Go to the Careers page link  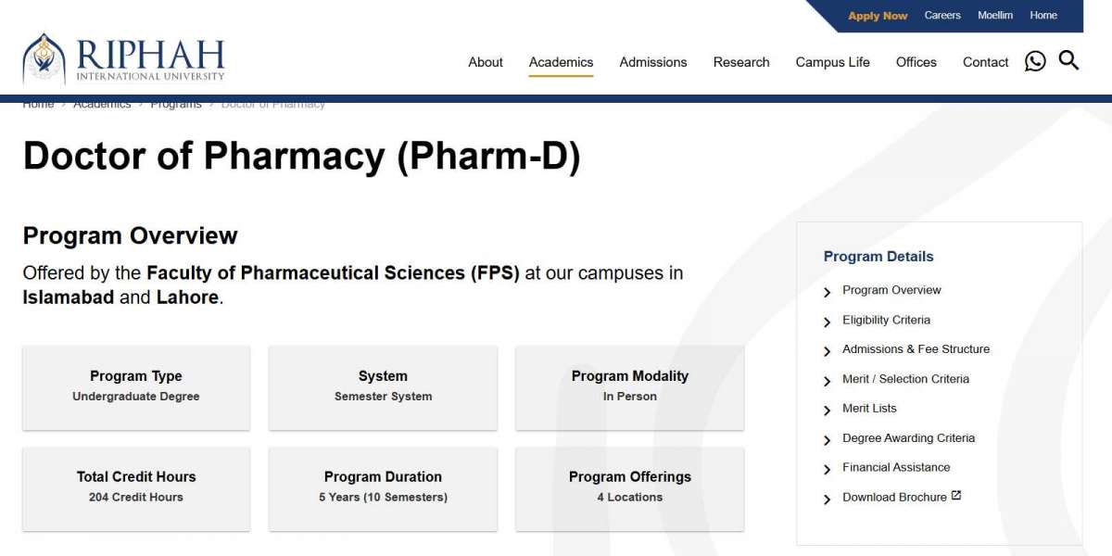(942, 15)
